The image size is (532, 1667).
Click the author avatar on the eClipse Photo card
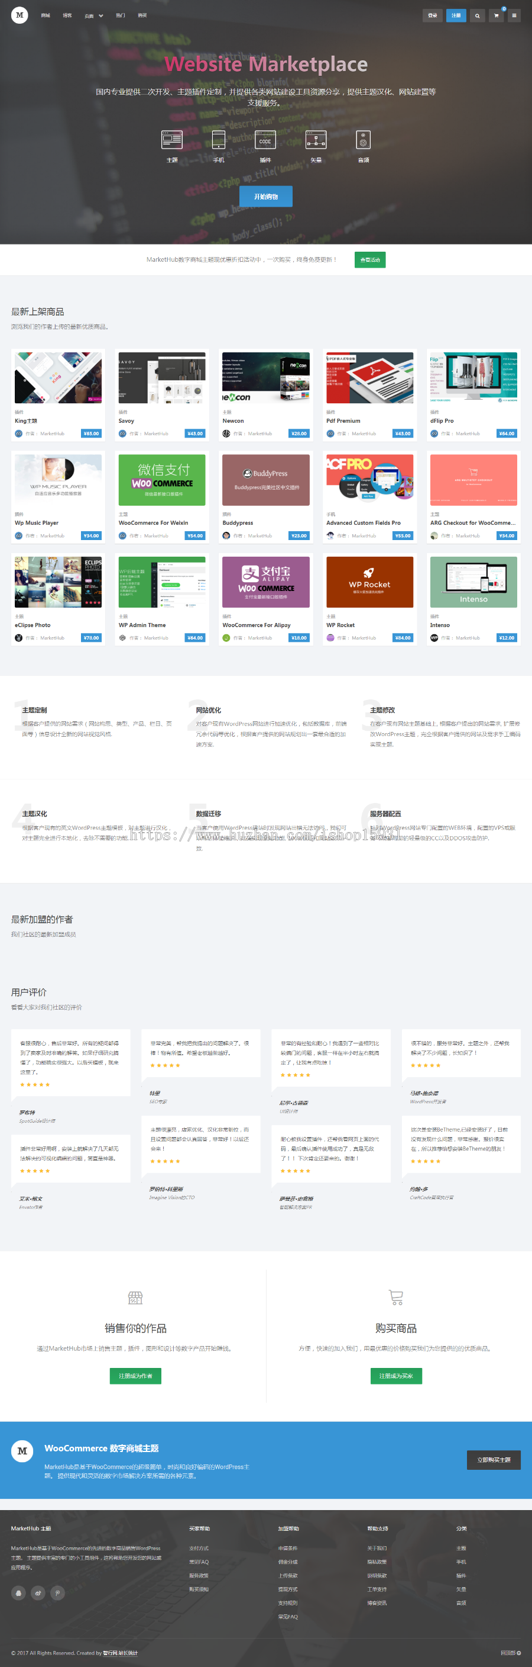pyautogui.click(x=19, y=638)
